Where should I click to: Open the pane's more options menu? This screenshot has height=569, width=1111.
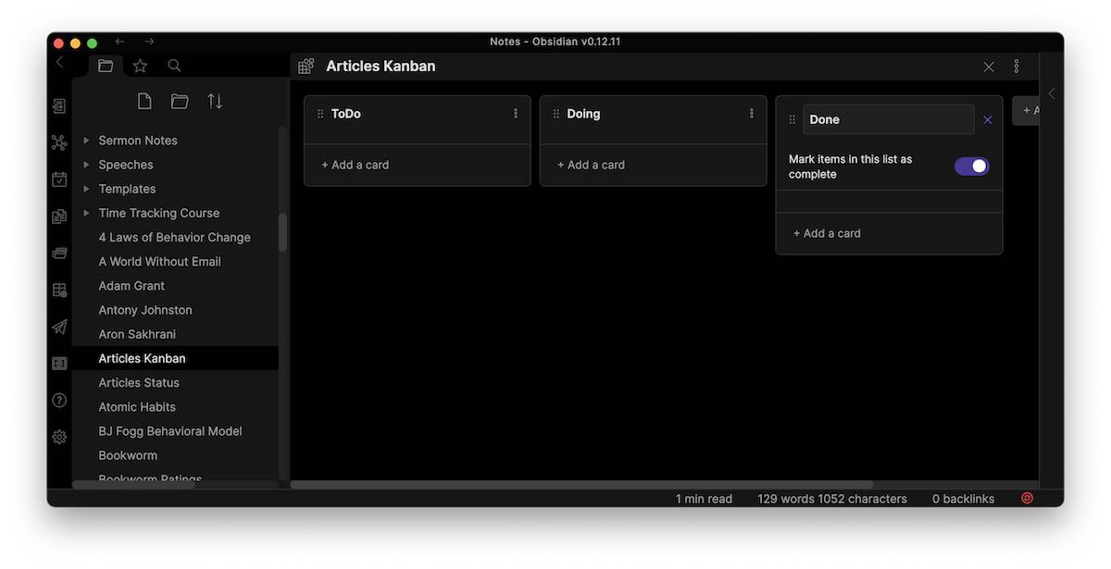[1017, 67]
